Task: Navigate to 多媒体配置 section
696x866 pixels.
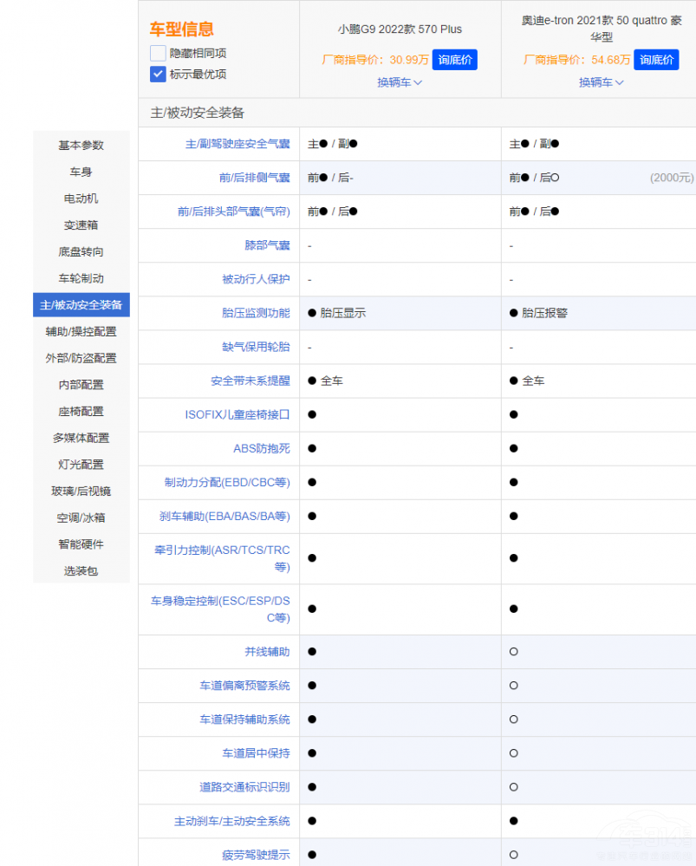Action: (x=81, y=438)
